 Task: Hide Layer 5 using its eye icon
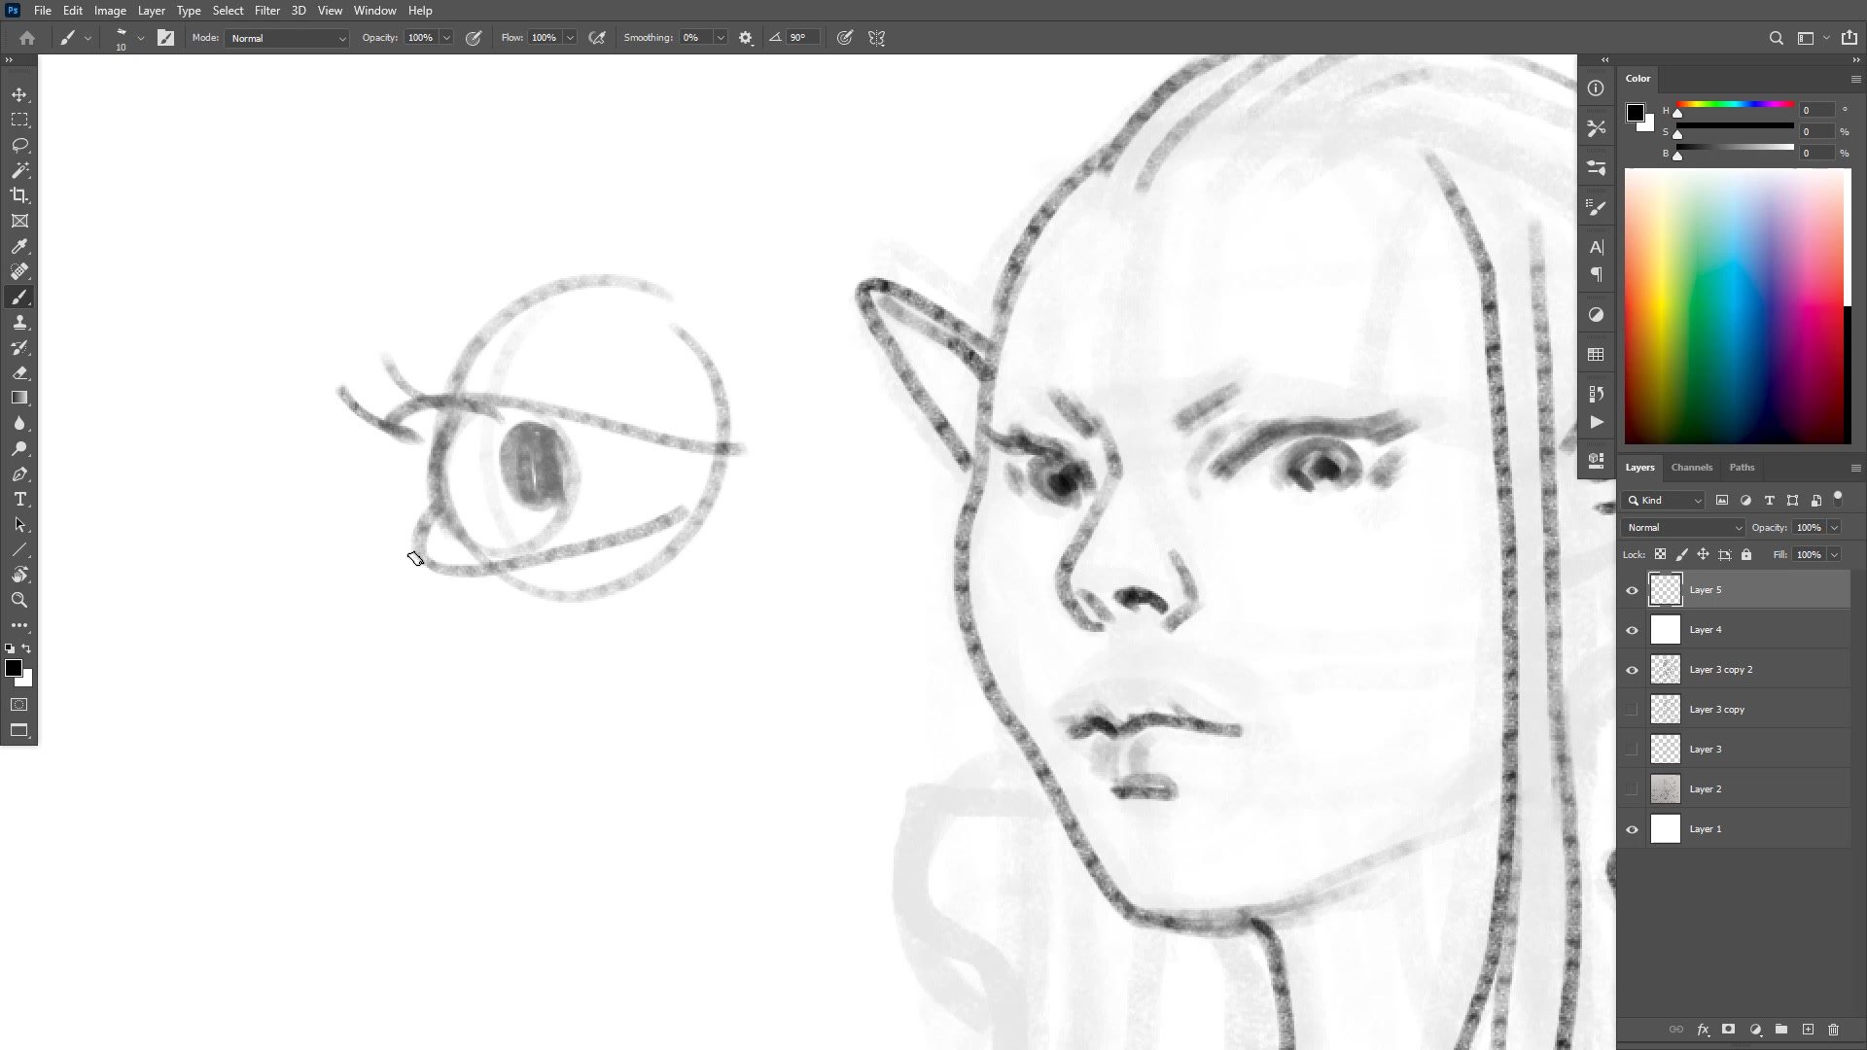point(1632,590)
